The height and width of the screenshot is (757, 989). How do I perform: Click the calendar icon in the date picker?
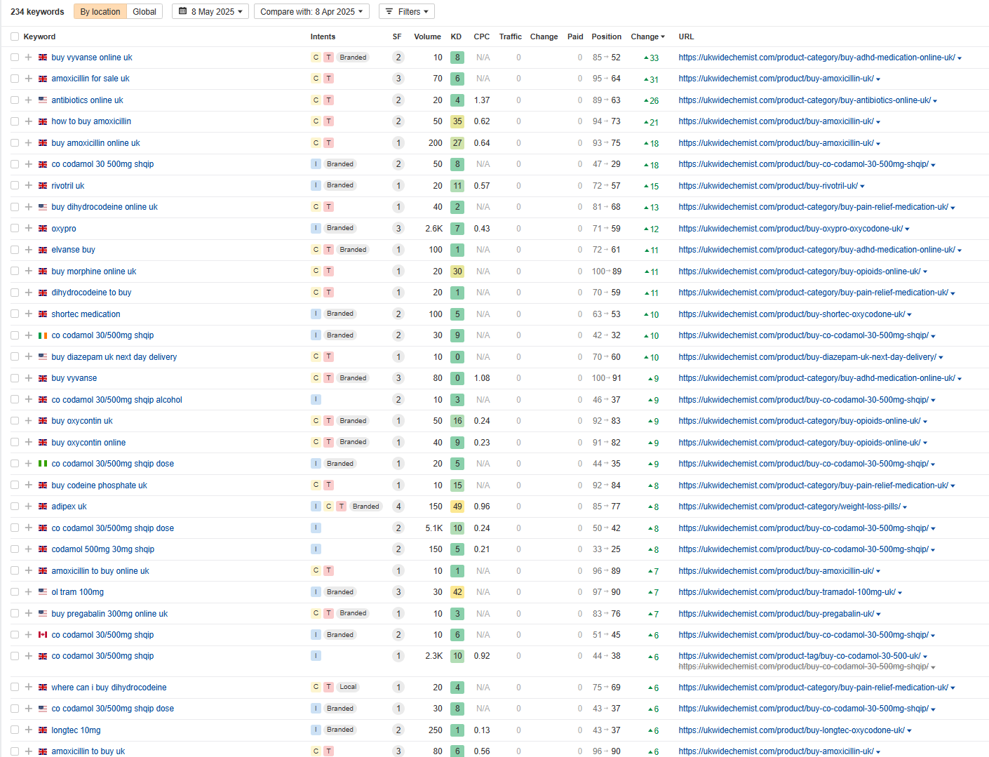(183, 11)
